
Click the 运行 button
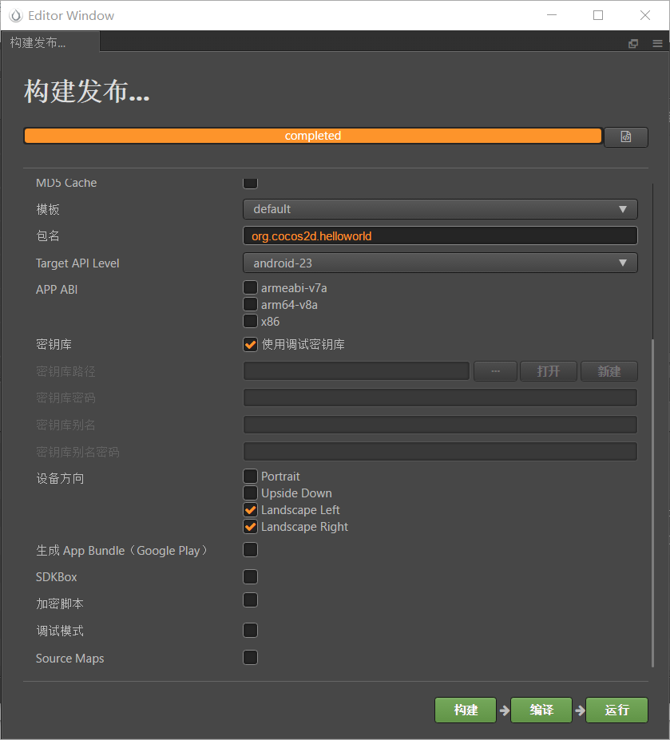(616, 710)
